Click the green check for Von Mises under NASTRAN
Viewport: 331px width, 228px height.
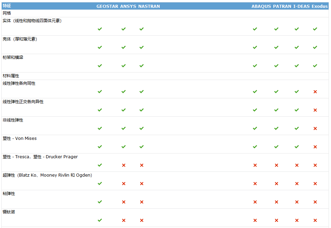142,147
